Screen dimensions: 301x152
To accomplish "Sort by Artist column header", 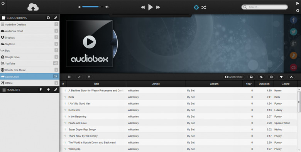I will (156, 84).
